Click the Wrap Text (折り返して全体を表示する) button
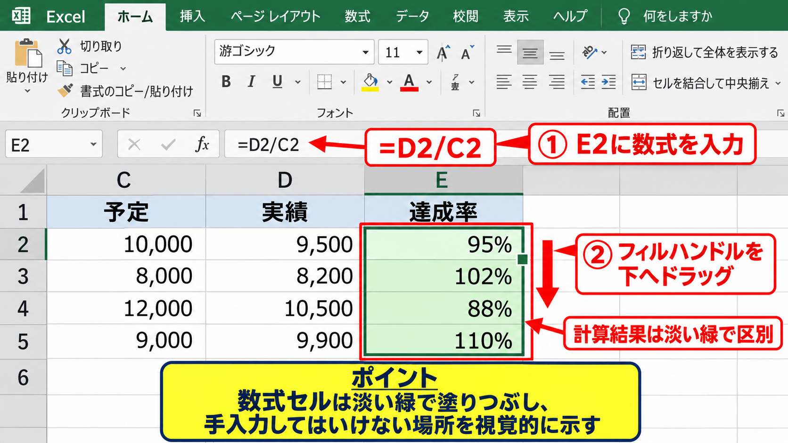Screen dimensions: 788x443 click(705, 52)
